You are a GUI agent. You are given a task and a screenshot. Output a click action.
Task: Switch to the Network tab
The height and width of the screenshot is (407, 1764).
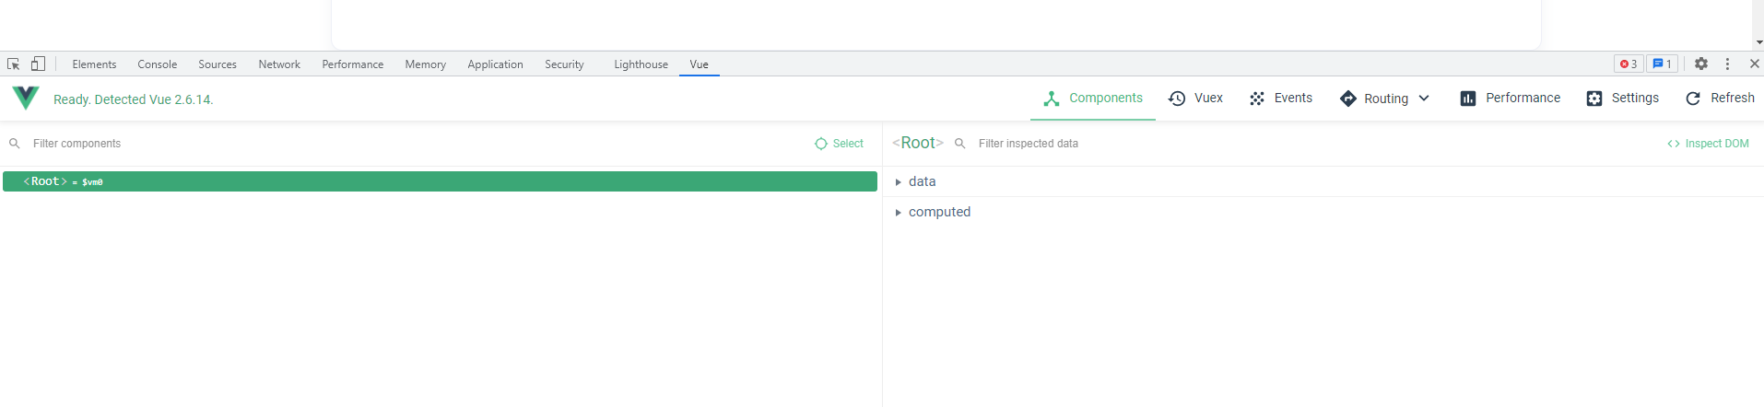pyautogui.click(x=279, y=64)
